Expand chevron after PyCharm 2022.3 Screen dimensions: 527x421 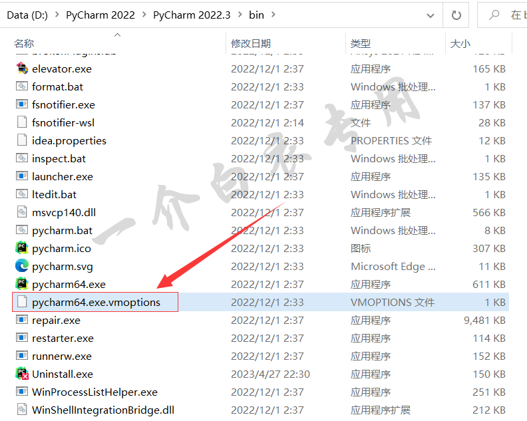pos(240,15)
